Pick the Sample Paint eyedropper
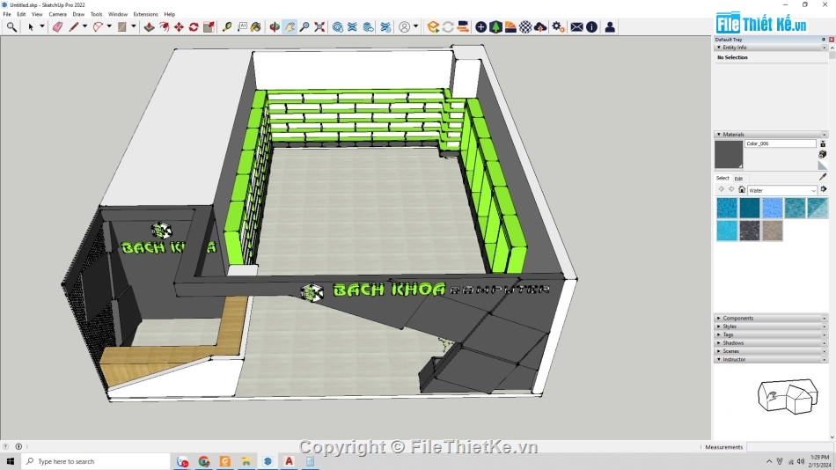The height and width of the screenshot is (470, 836). [x=823, y=177]
